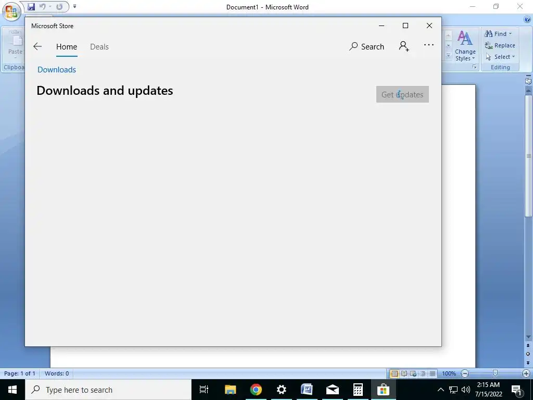Open Calculator from the taskbar
Screen dimensions: 533x400
358,390
